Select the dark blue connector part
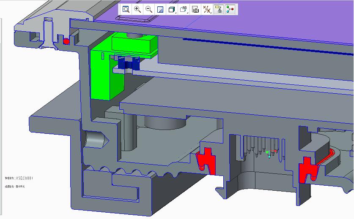The image size is (354, 219). (x=128, y=64)
